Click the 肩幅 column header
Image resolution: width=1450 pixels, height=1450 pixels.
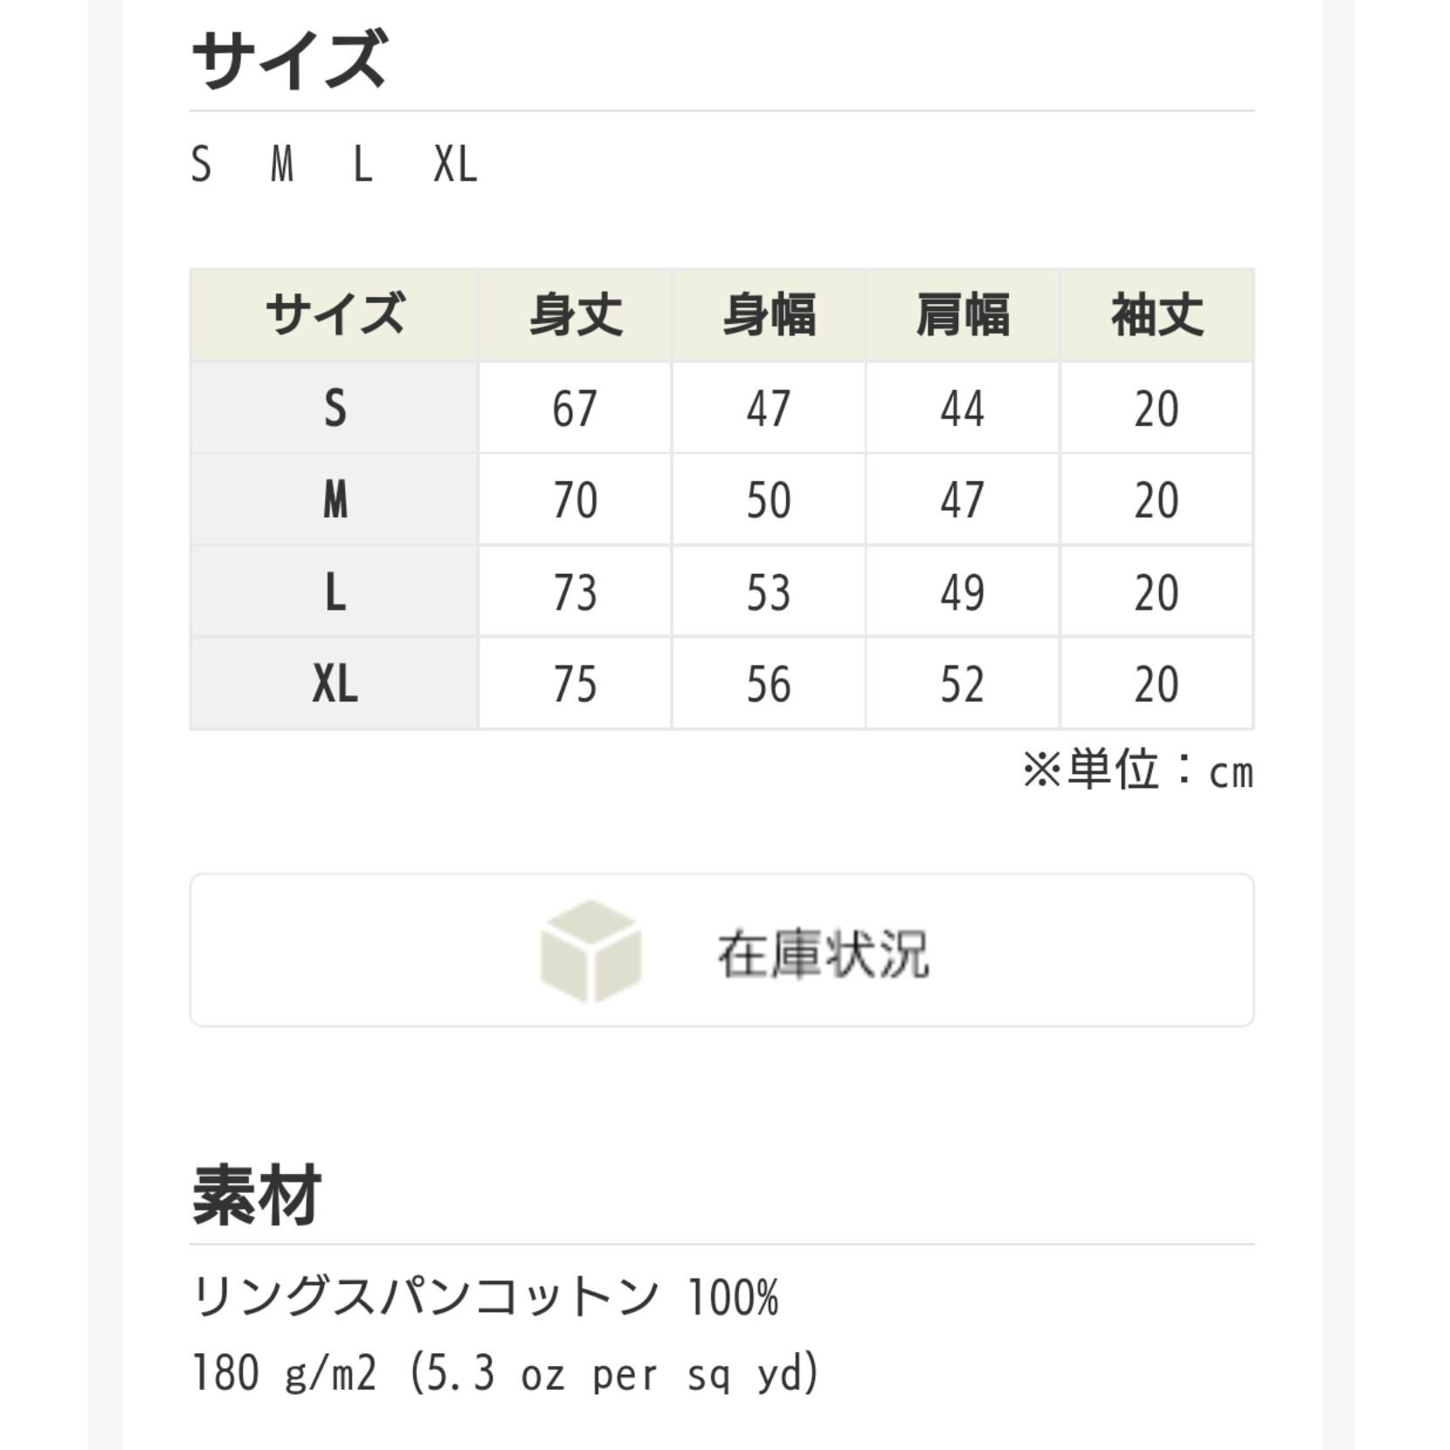pyautogui.click(x=963, y=314)
